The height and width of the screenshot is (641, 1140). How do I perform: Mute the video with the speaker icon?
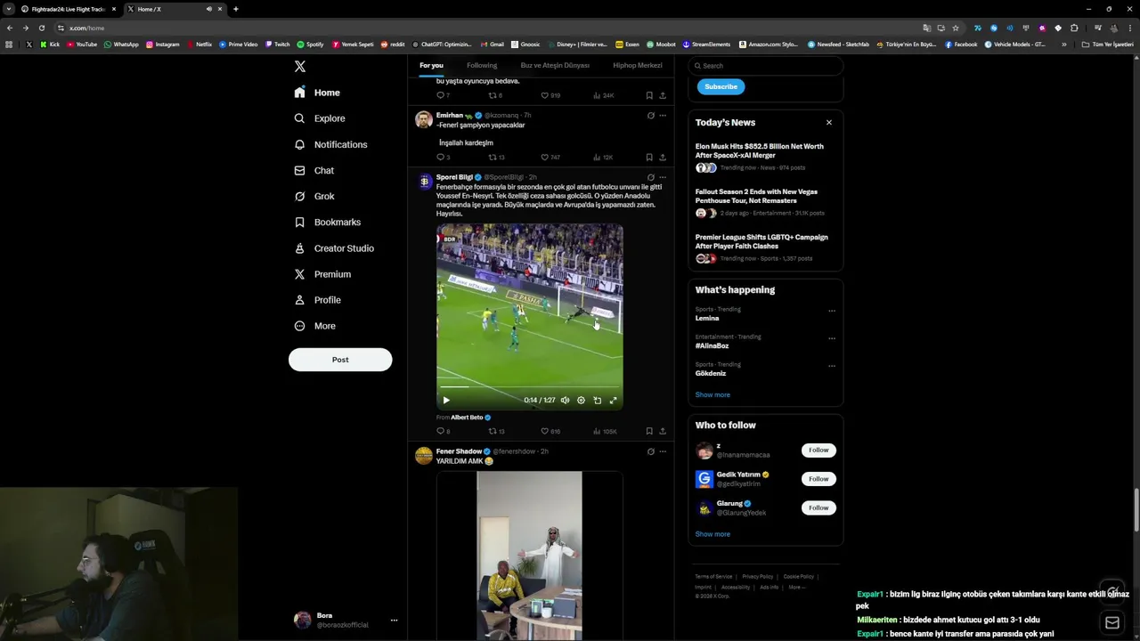(x=565, y=401)
